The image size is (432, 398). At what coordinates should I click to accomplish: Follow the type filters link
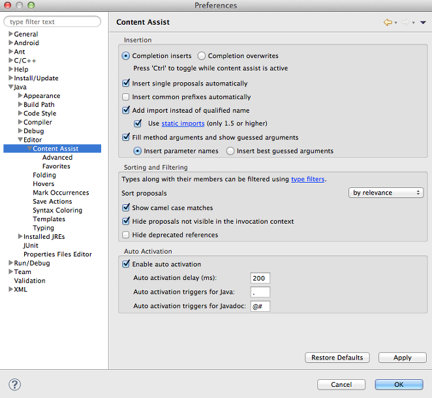pyautogui.click(x=308, y=179)
